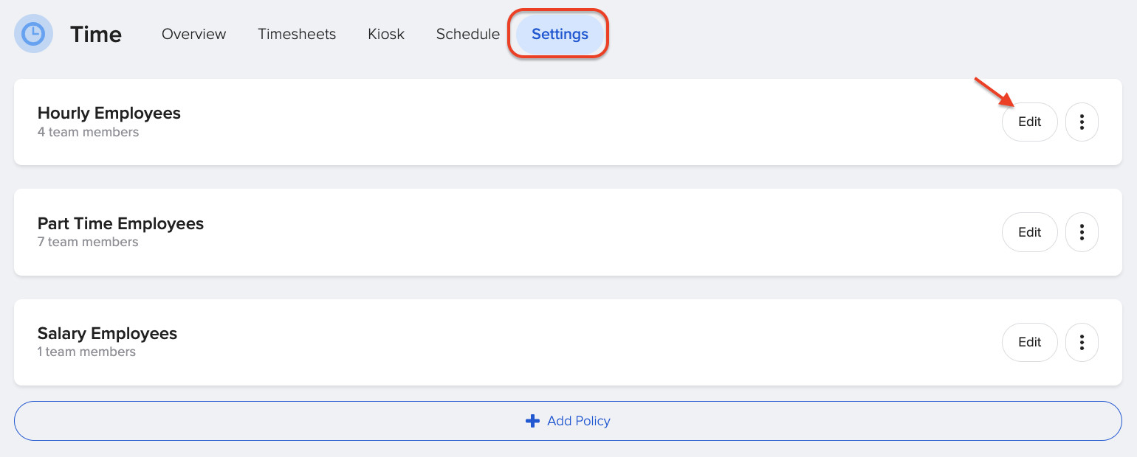Viewport: 1137px width, 457px height.
Task: Click the Time clock icon
Action: click(32, 33)
